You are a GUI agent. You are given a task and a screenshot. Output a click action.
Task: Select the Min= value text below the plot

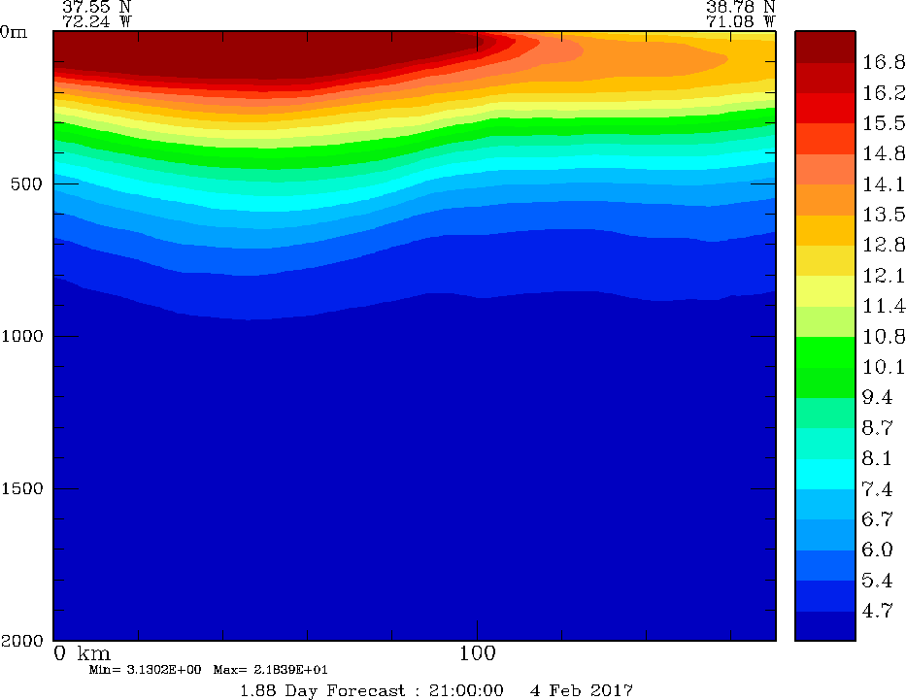[142, 670]
